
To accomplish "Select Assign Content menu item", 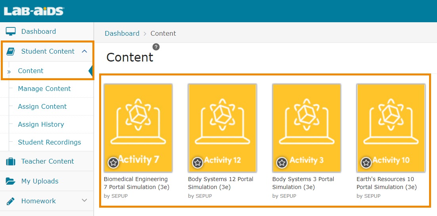I will click(x=42, y=106).
